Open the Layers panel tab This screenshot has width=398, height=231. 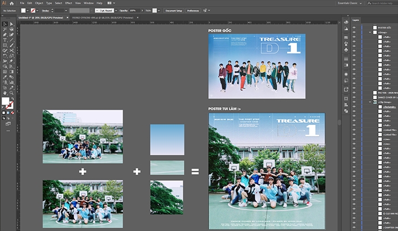pyautogui.click(x=355, y=20)
